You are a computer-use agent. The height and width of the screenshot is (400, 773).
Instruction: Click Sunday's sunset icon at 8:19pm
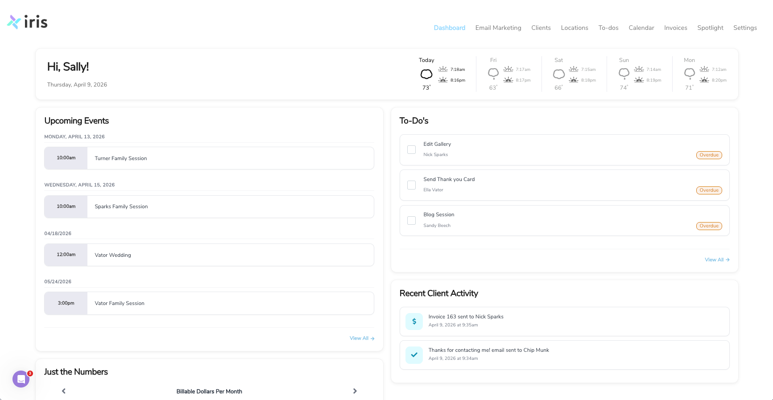[x=639, y=80]
